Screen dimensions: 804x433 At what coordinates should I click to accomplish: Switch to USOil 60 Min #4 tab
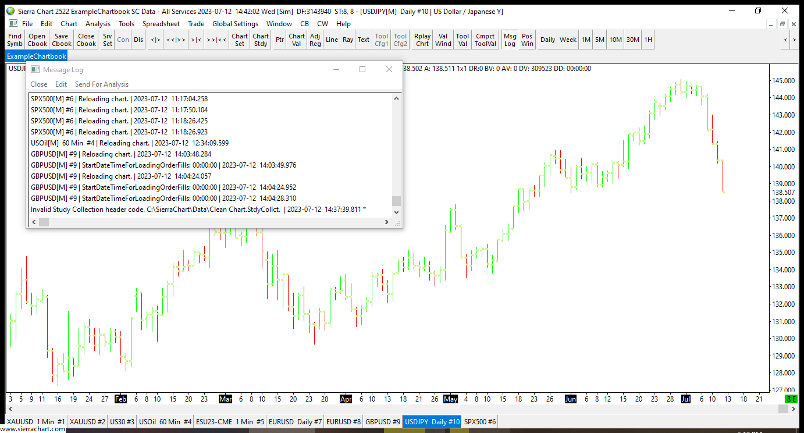(x=165, y=421)
